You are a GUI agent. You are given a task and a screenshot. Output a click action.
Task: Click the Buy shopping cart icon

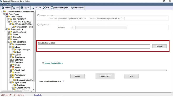tap(14, 8)
